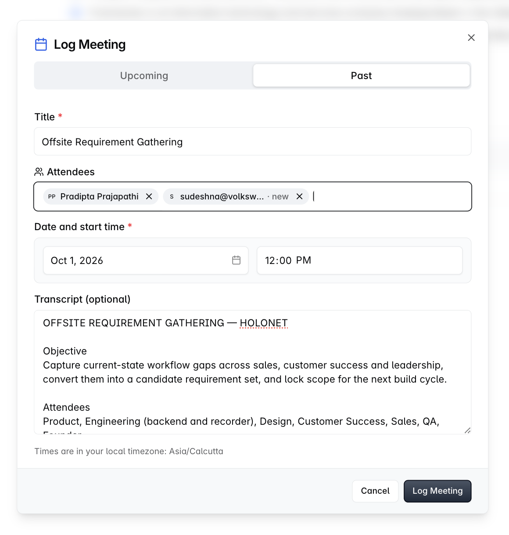Screen dimensions: 509x535
Task: Click the timezone note Asia/Calcutta
Action: coord(129,451)
